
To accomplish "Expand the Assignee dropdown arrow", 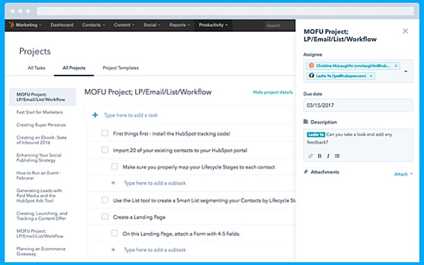I will point(406,71).
